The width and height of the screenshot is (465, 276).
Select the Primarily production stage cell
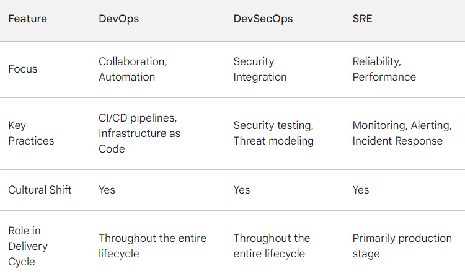402,246
